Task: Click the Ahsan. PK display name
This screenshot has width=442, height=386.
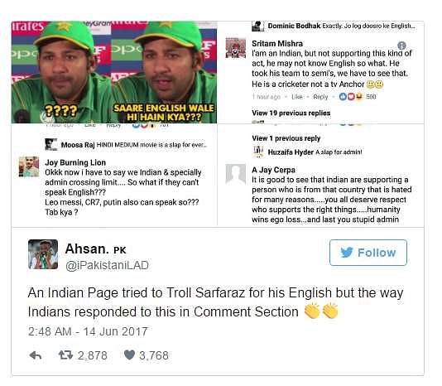Action: coord(95,248)
